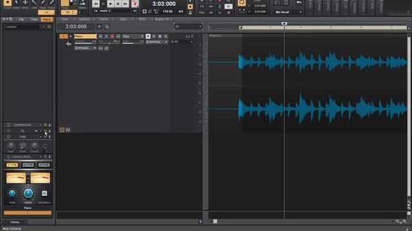Viewport: 412px width, 231px height.
Task: Select the Edit tool
Action: [x=34, y=3]
